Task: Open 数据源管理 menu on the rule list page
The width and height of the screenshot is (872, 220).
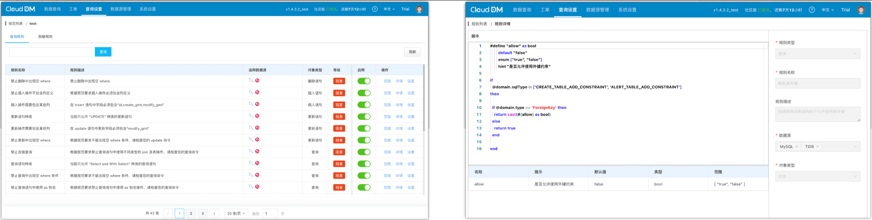Action: coord(120,9)
